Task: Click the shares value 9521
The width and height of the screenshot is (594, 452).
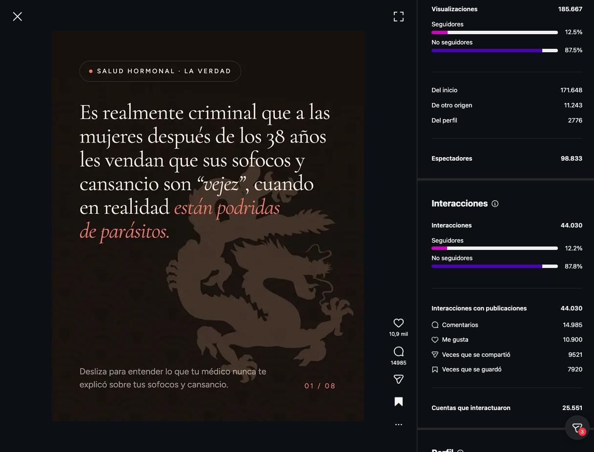Action: click(575, 355)
